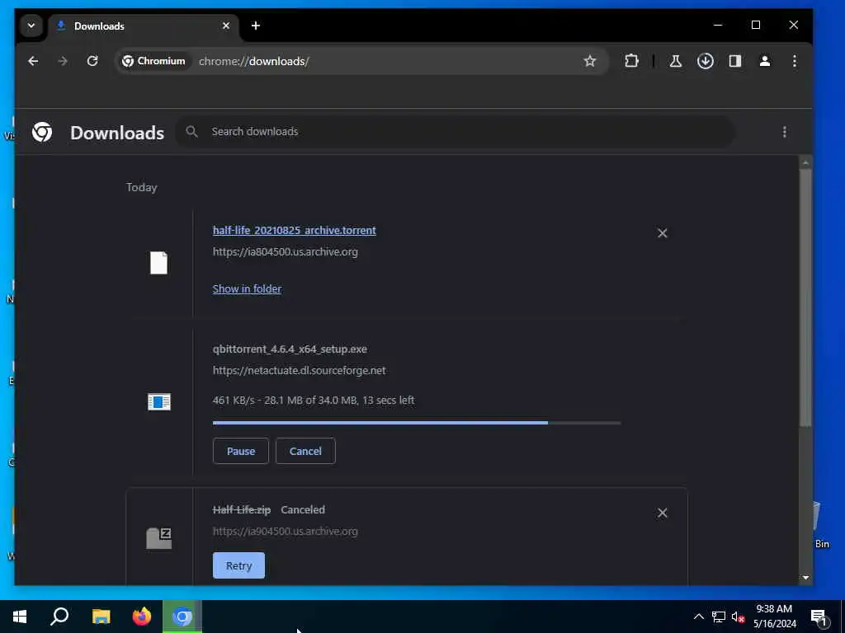Pause the qbittorrent download

[240, 451]
